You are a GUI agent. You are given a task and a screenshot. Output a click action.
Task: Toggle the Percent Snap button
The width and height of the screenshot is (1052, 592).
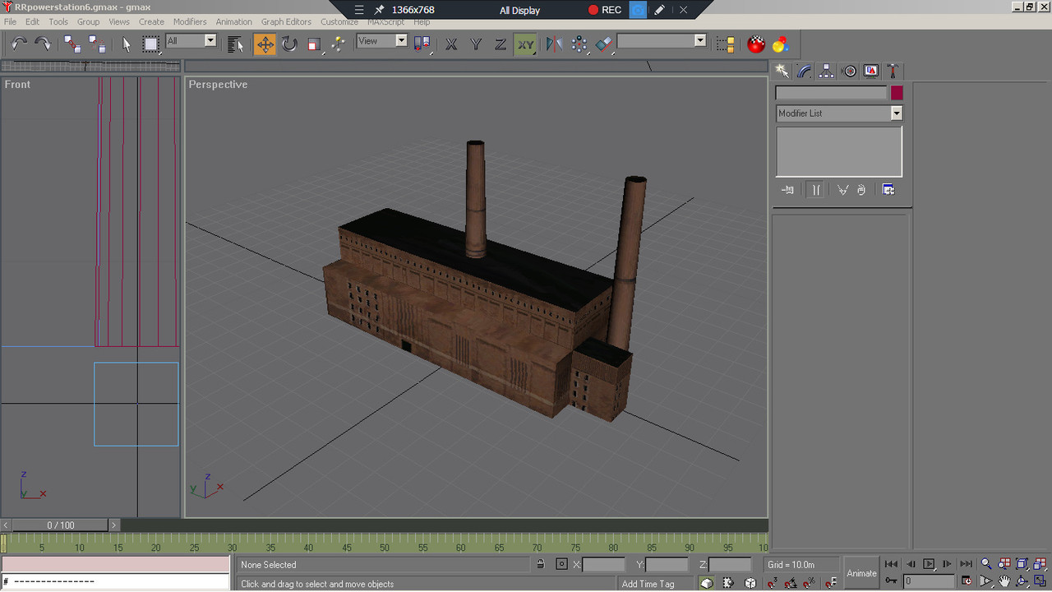pyautogui.click(x=810, y=583)
